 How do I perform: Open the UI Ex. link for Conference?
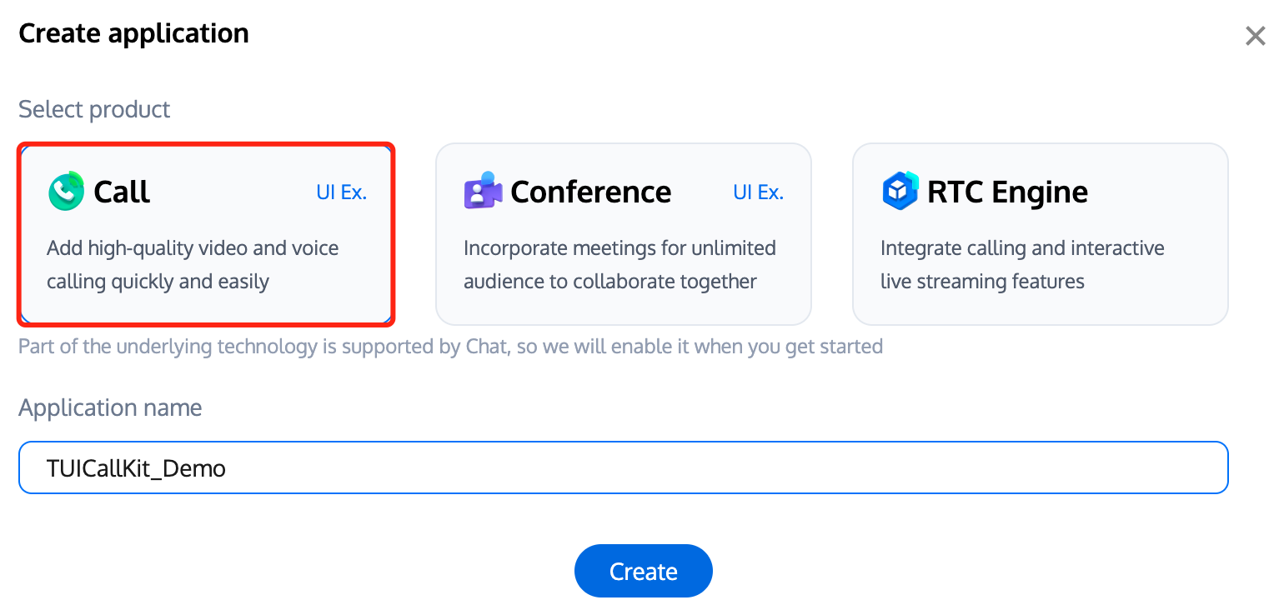[758, 192]
